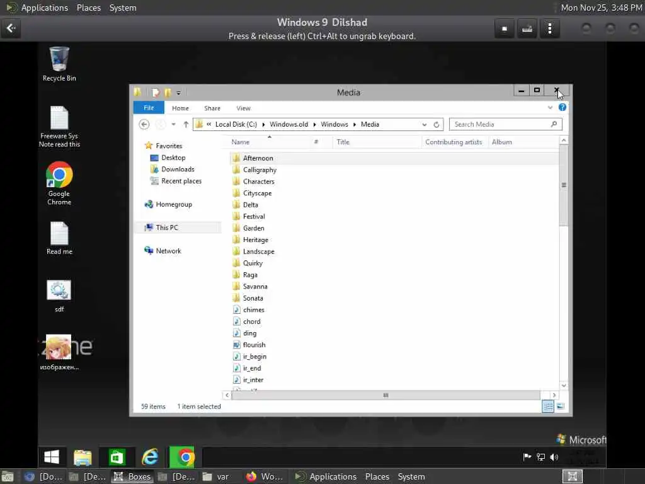Expand the ribbon with the chevron
Viewport: 645px width, 484px height.
coord(550,107)
